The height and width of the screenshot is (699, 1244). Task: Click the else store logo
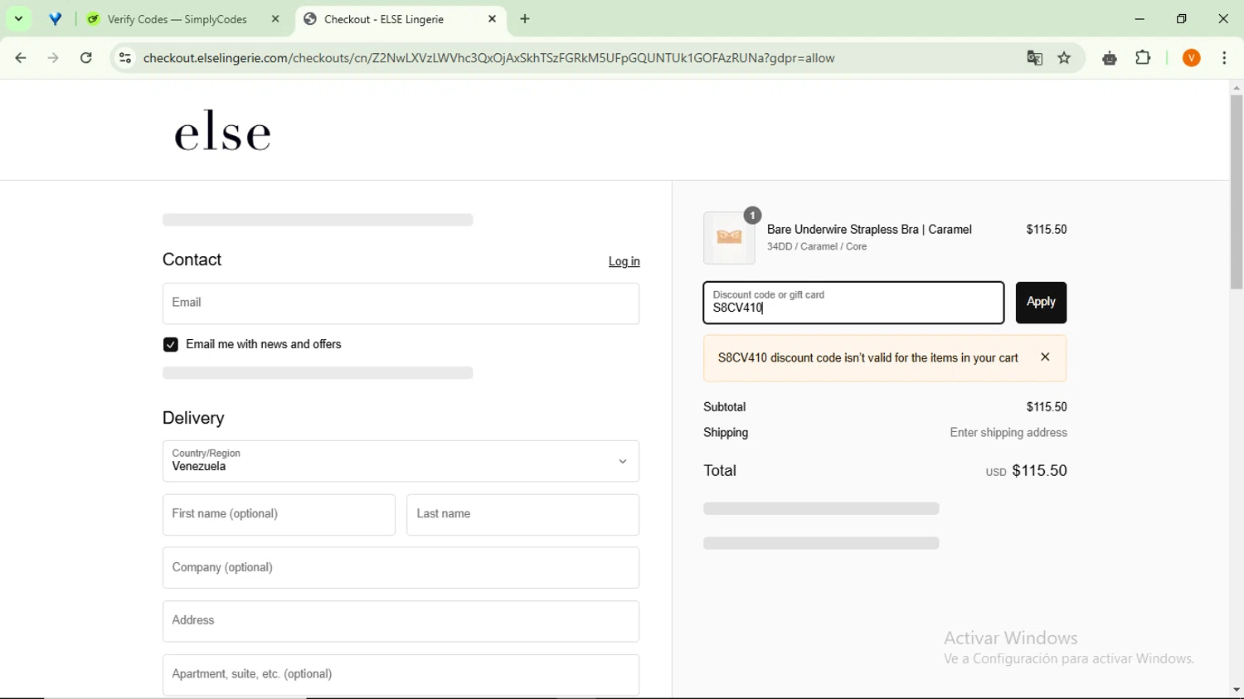point(222,131)
